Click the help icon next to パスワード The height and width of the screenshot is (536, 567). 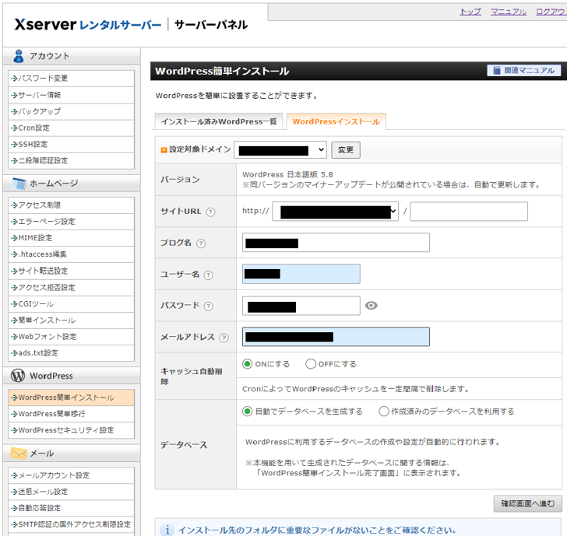pyautogui.click(x=208, y=307)
